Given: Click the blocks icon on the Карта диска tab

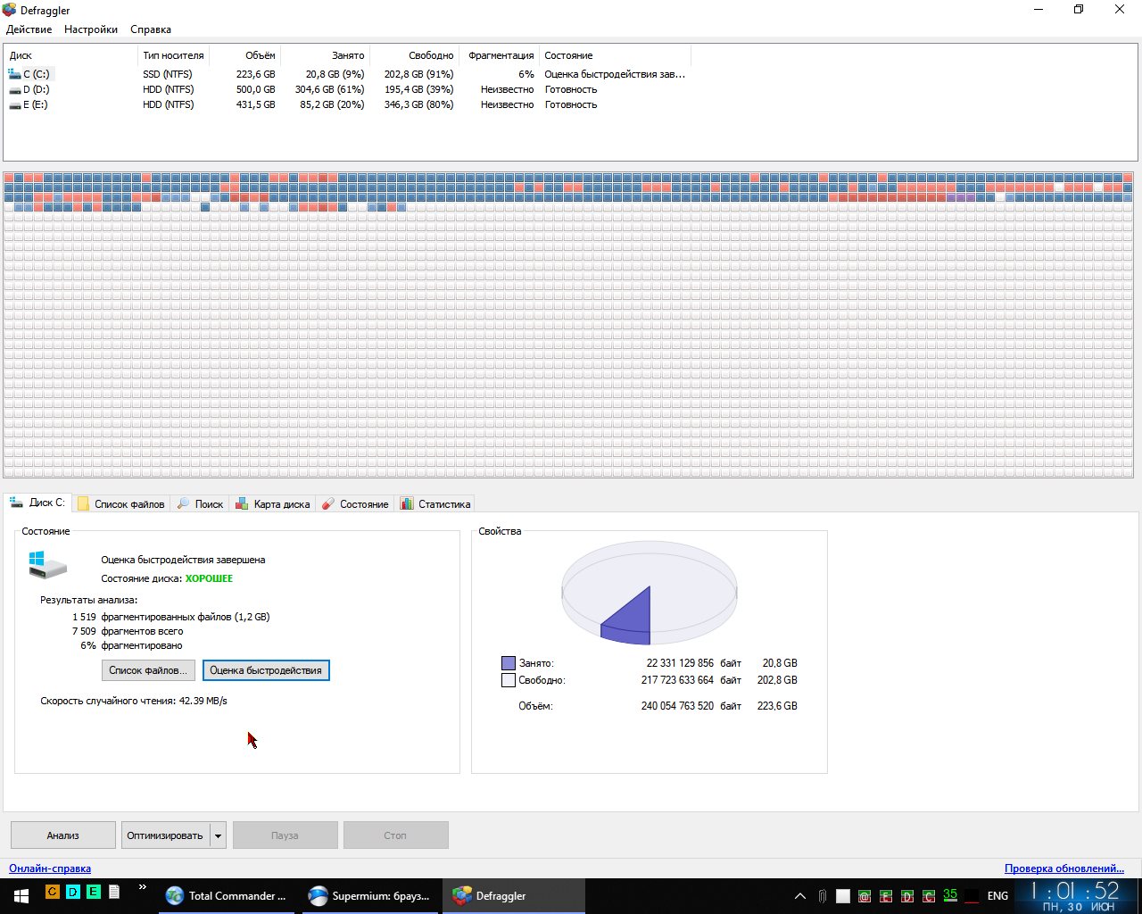Looking at the screenshot, I should (x=242, y=504).
